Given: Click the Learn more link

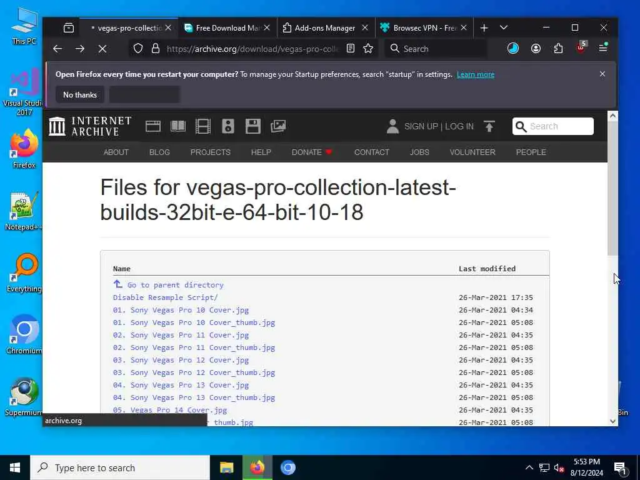Looking at the screenshot, I should 476,74.
